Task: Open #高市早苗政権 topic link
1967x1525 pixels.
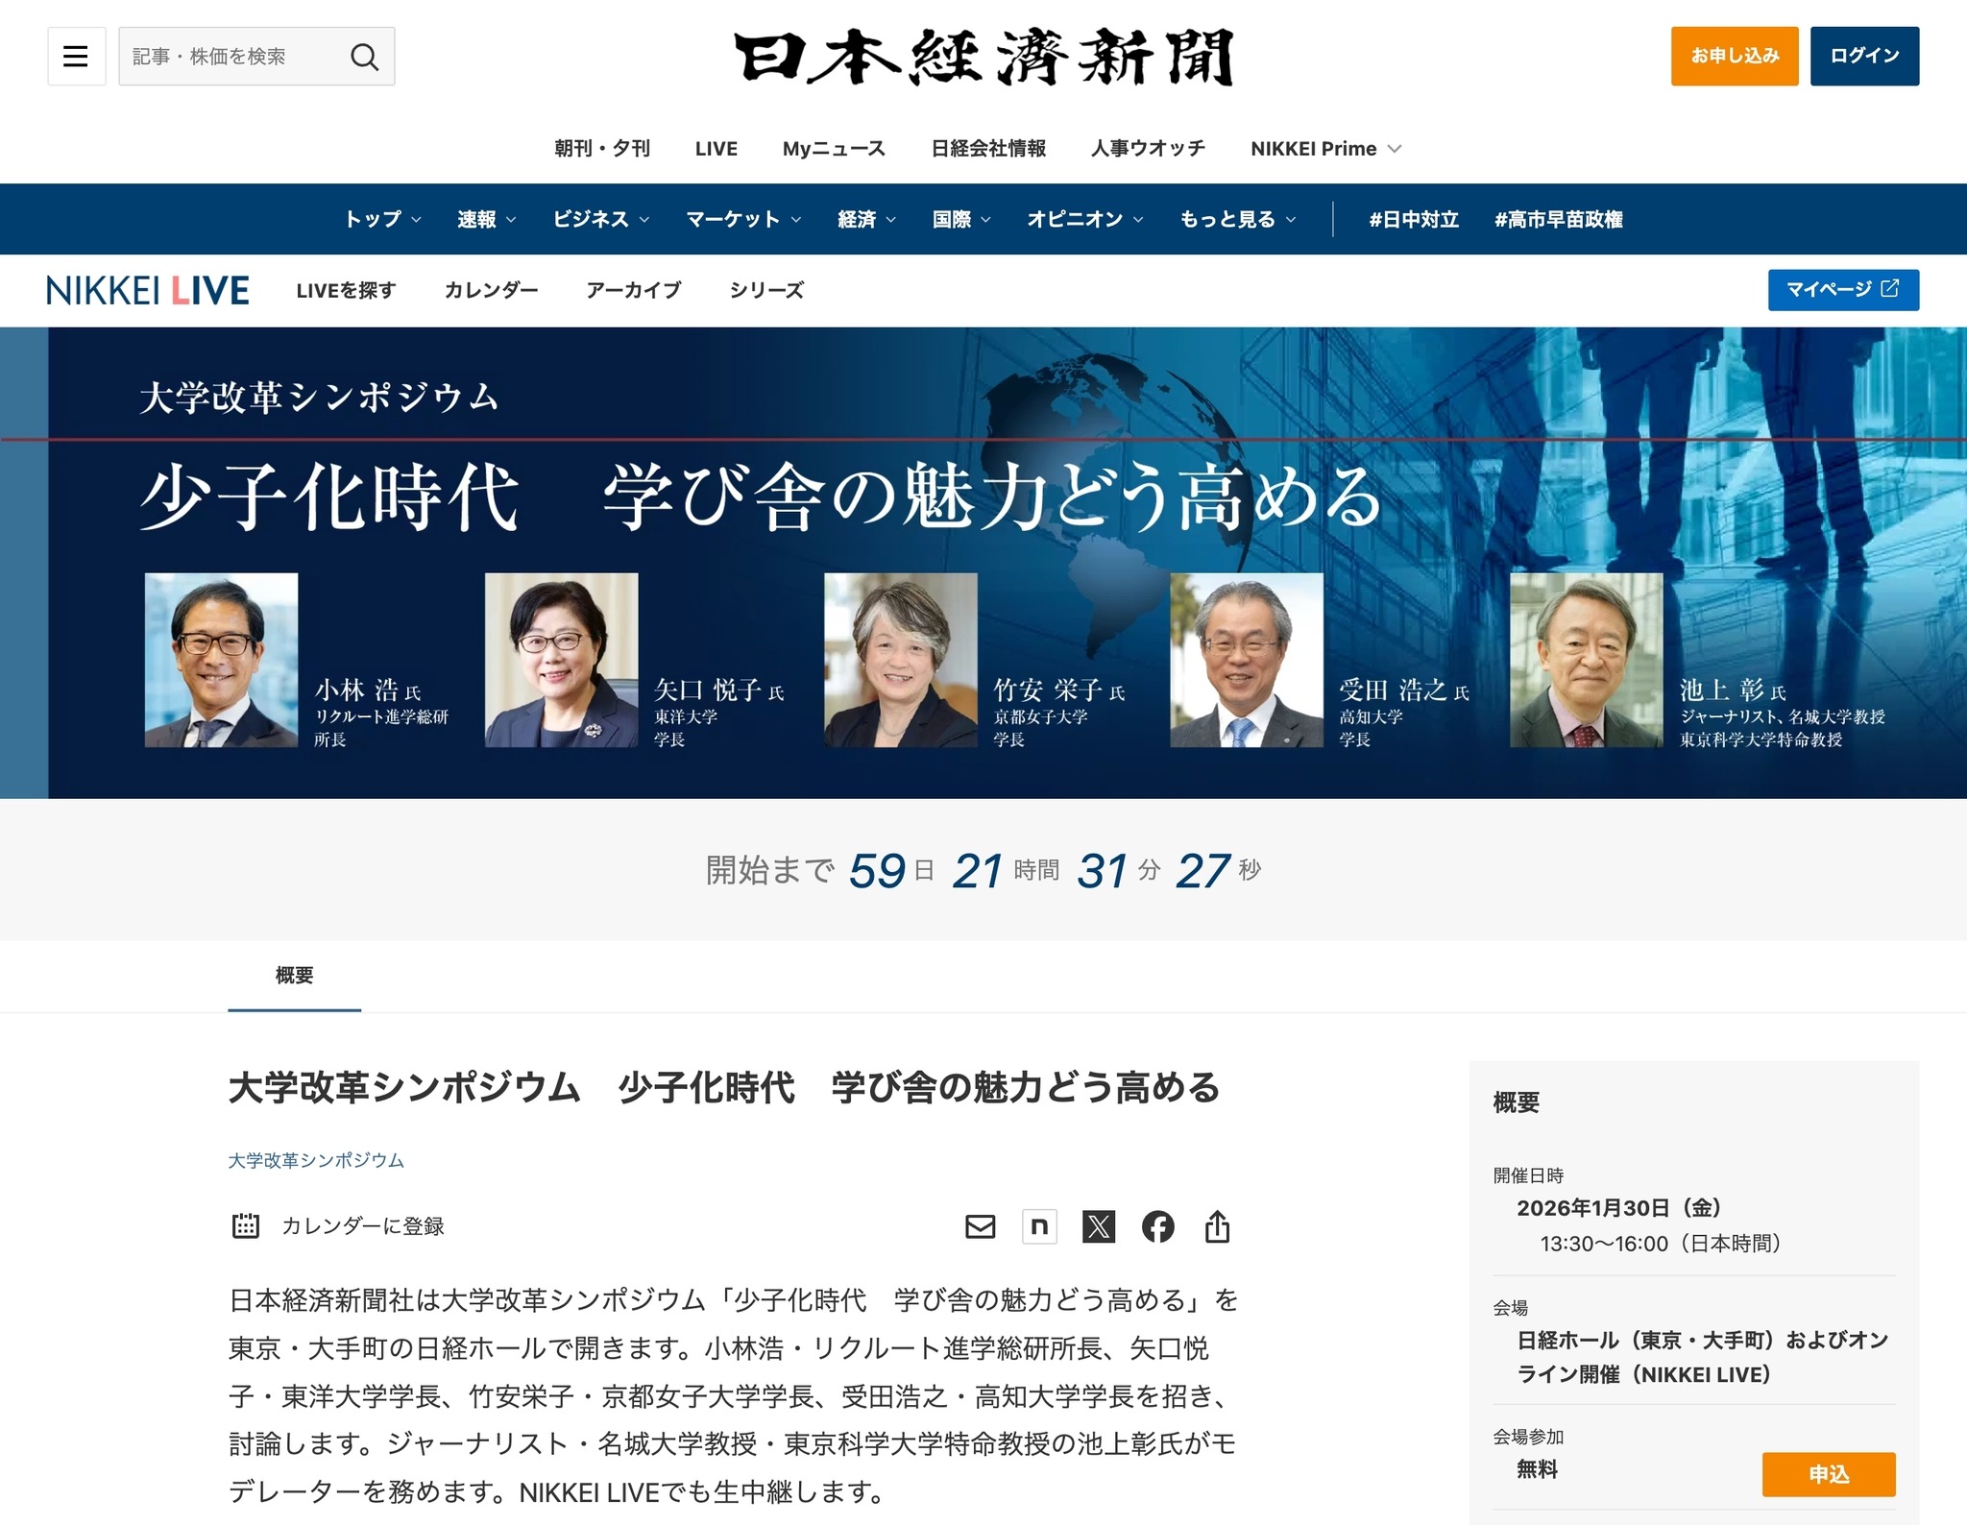Action: click(1559, 219)
